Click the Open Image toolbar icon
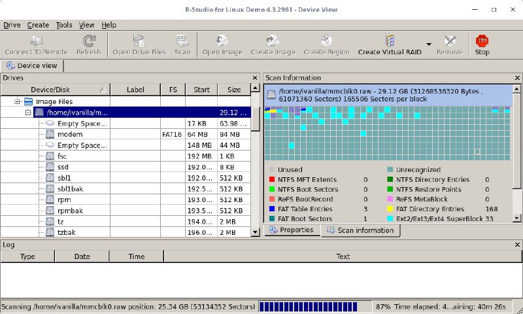Image resolution: width=523 pixels, height=314 pixels. (x=222, y=41)
